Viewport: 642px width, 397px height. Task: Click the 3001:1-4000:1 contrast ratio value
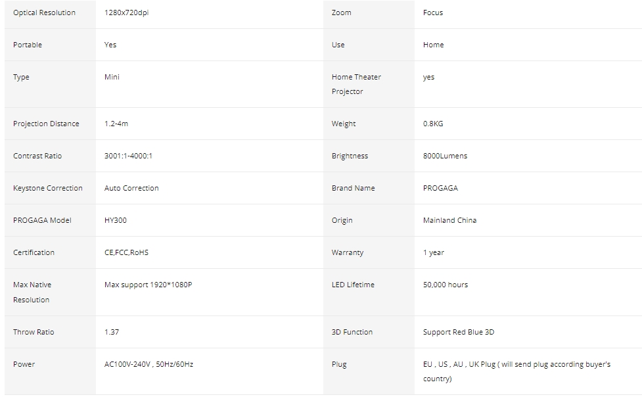(x=128, y=156)
